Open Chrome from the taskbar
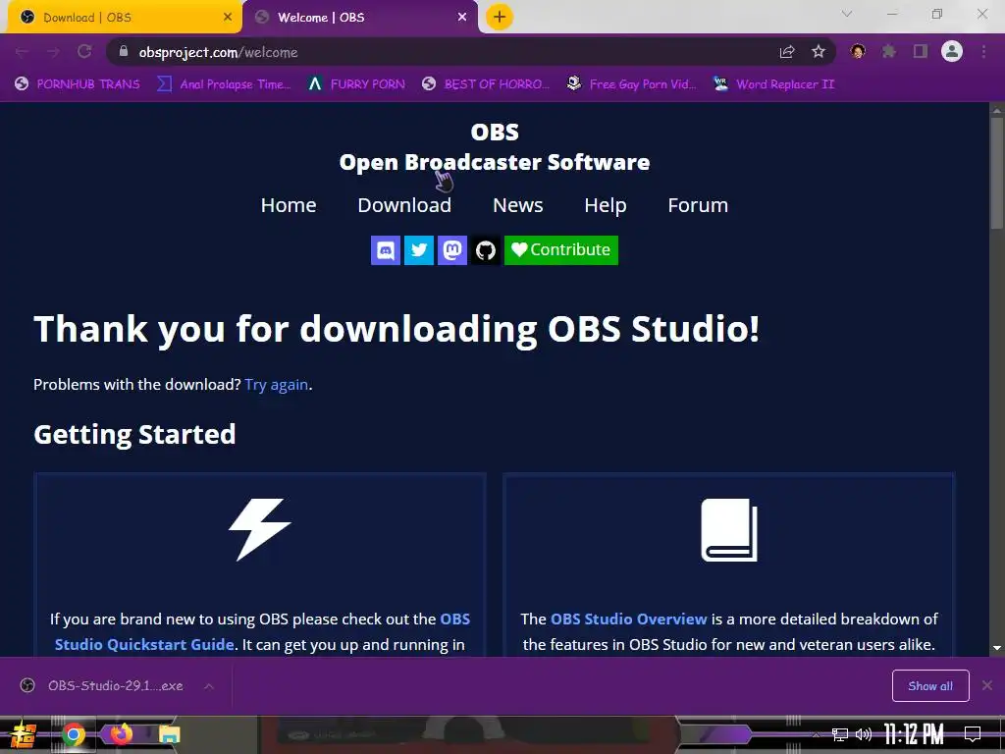Screen dimensions: 1005x754 coord(74,734)
